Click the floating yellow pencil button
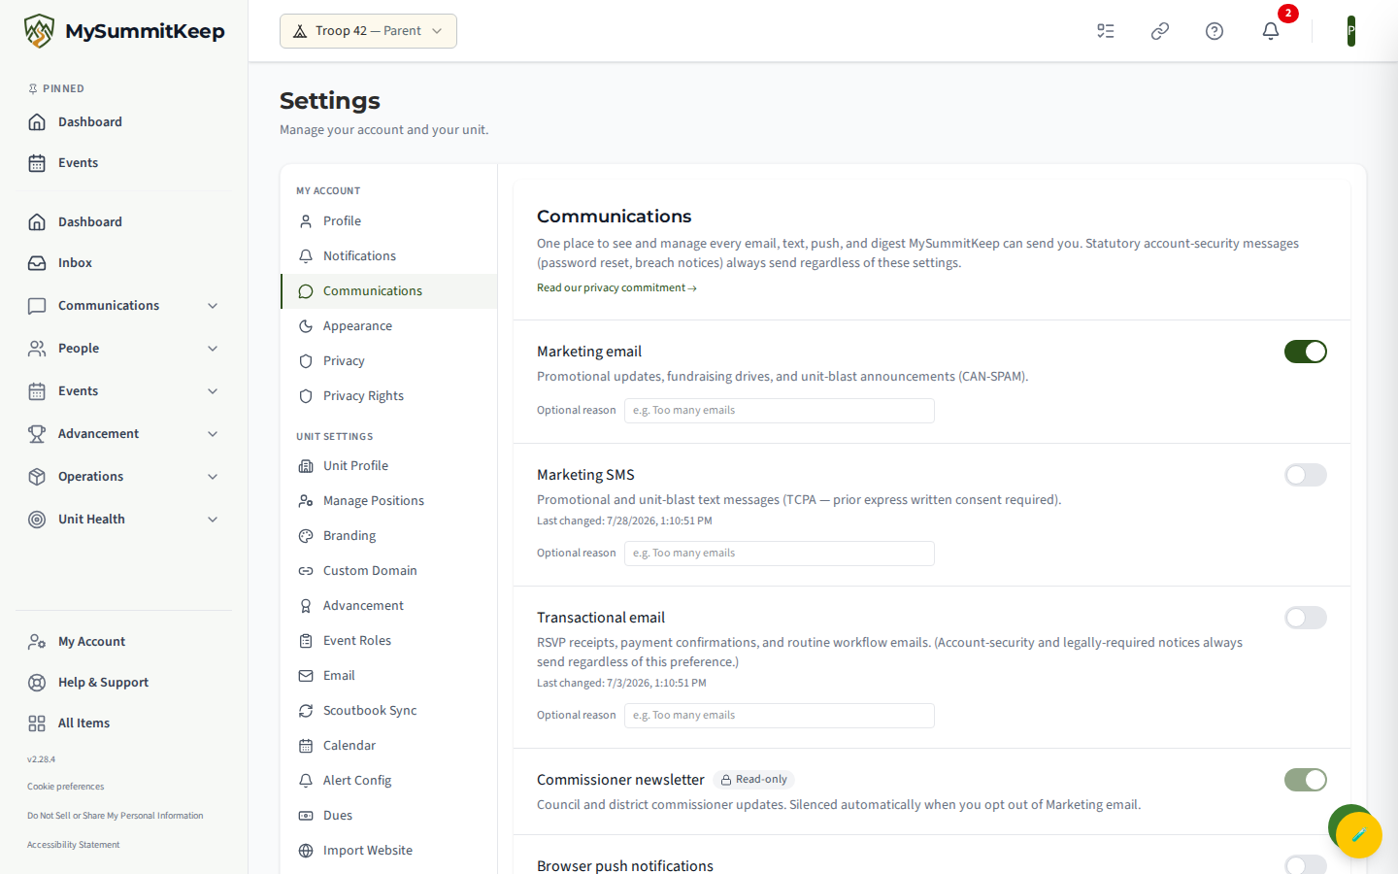Screen dimensions: 1398x874 point(1358,834)
